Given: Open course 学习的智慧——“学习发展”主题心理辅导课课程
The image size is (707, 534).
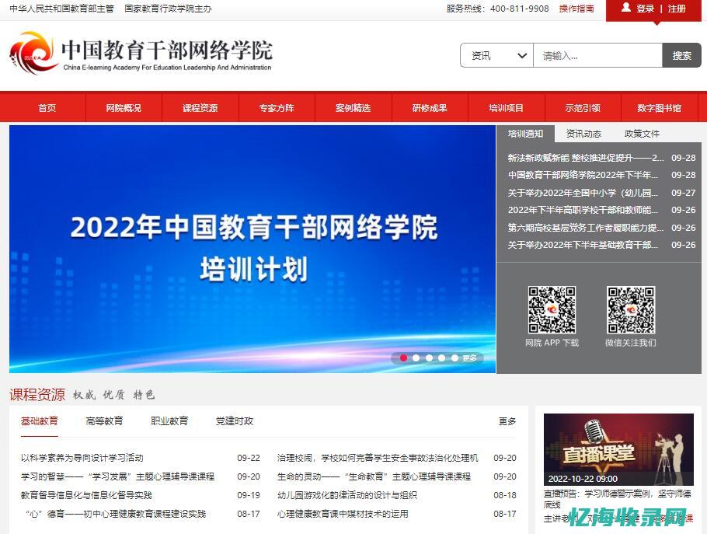Looking at the screenshot, I should click(x=117, y=476).
